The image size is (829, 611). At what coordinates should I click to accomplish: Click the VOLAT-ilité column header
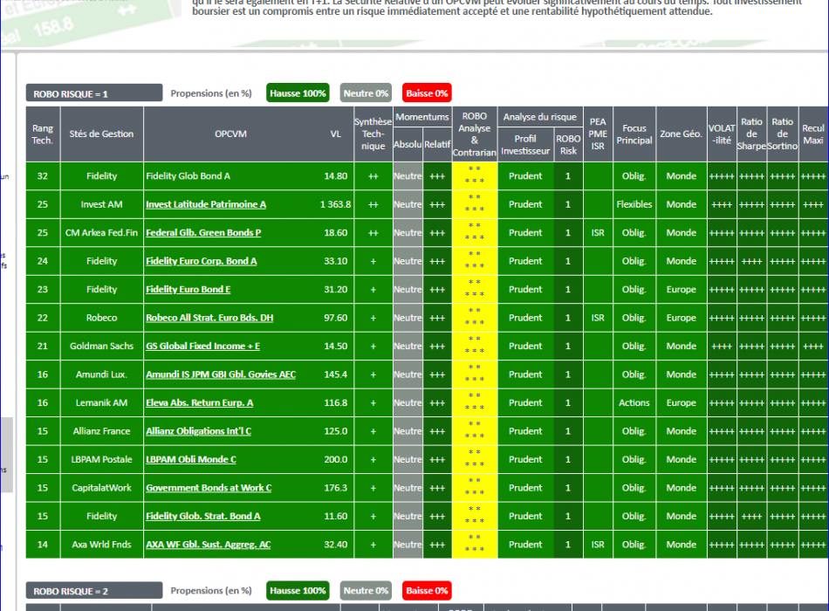pos(722,134)
